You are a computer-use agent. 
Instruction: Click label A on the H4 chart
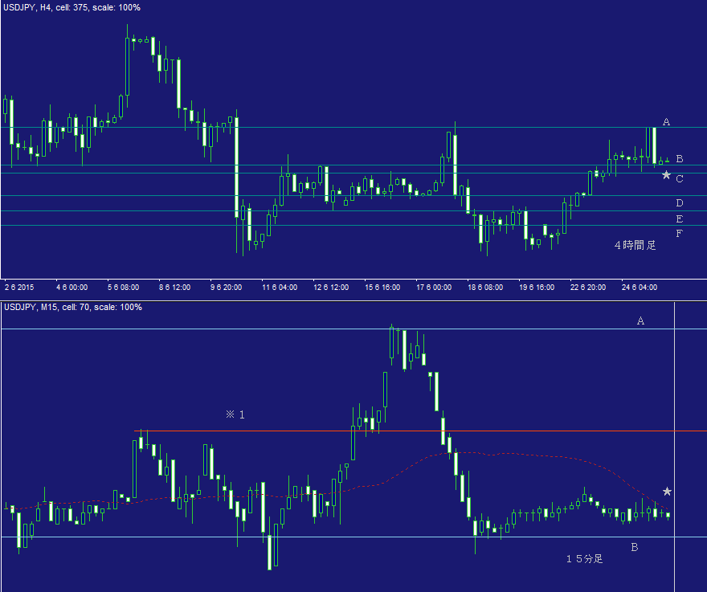[666, 122]
